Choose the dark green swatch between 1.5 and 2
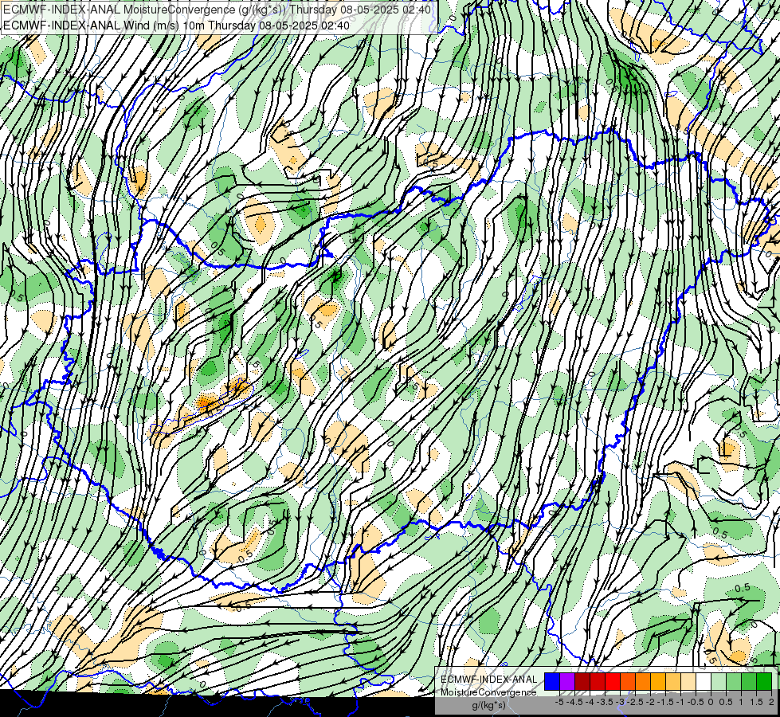Image resolution: width=780 pixels, height=717 pixels. [764, 682]
